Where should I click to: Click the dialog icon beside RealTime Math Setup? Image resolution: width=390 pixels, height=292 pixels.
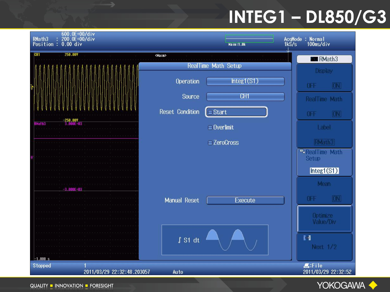tap(302, 151)
